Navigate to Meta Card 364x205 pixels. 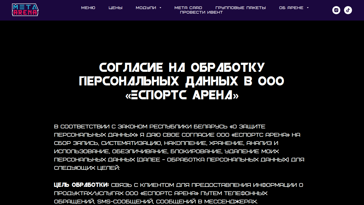pos(188,8)
